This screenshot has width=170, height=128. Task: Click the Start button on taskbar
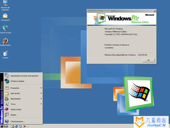pyautogui.click(x=4, y=126)
